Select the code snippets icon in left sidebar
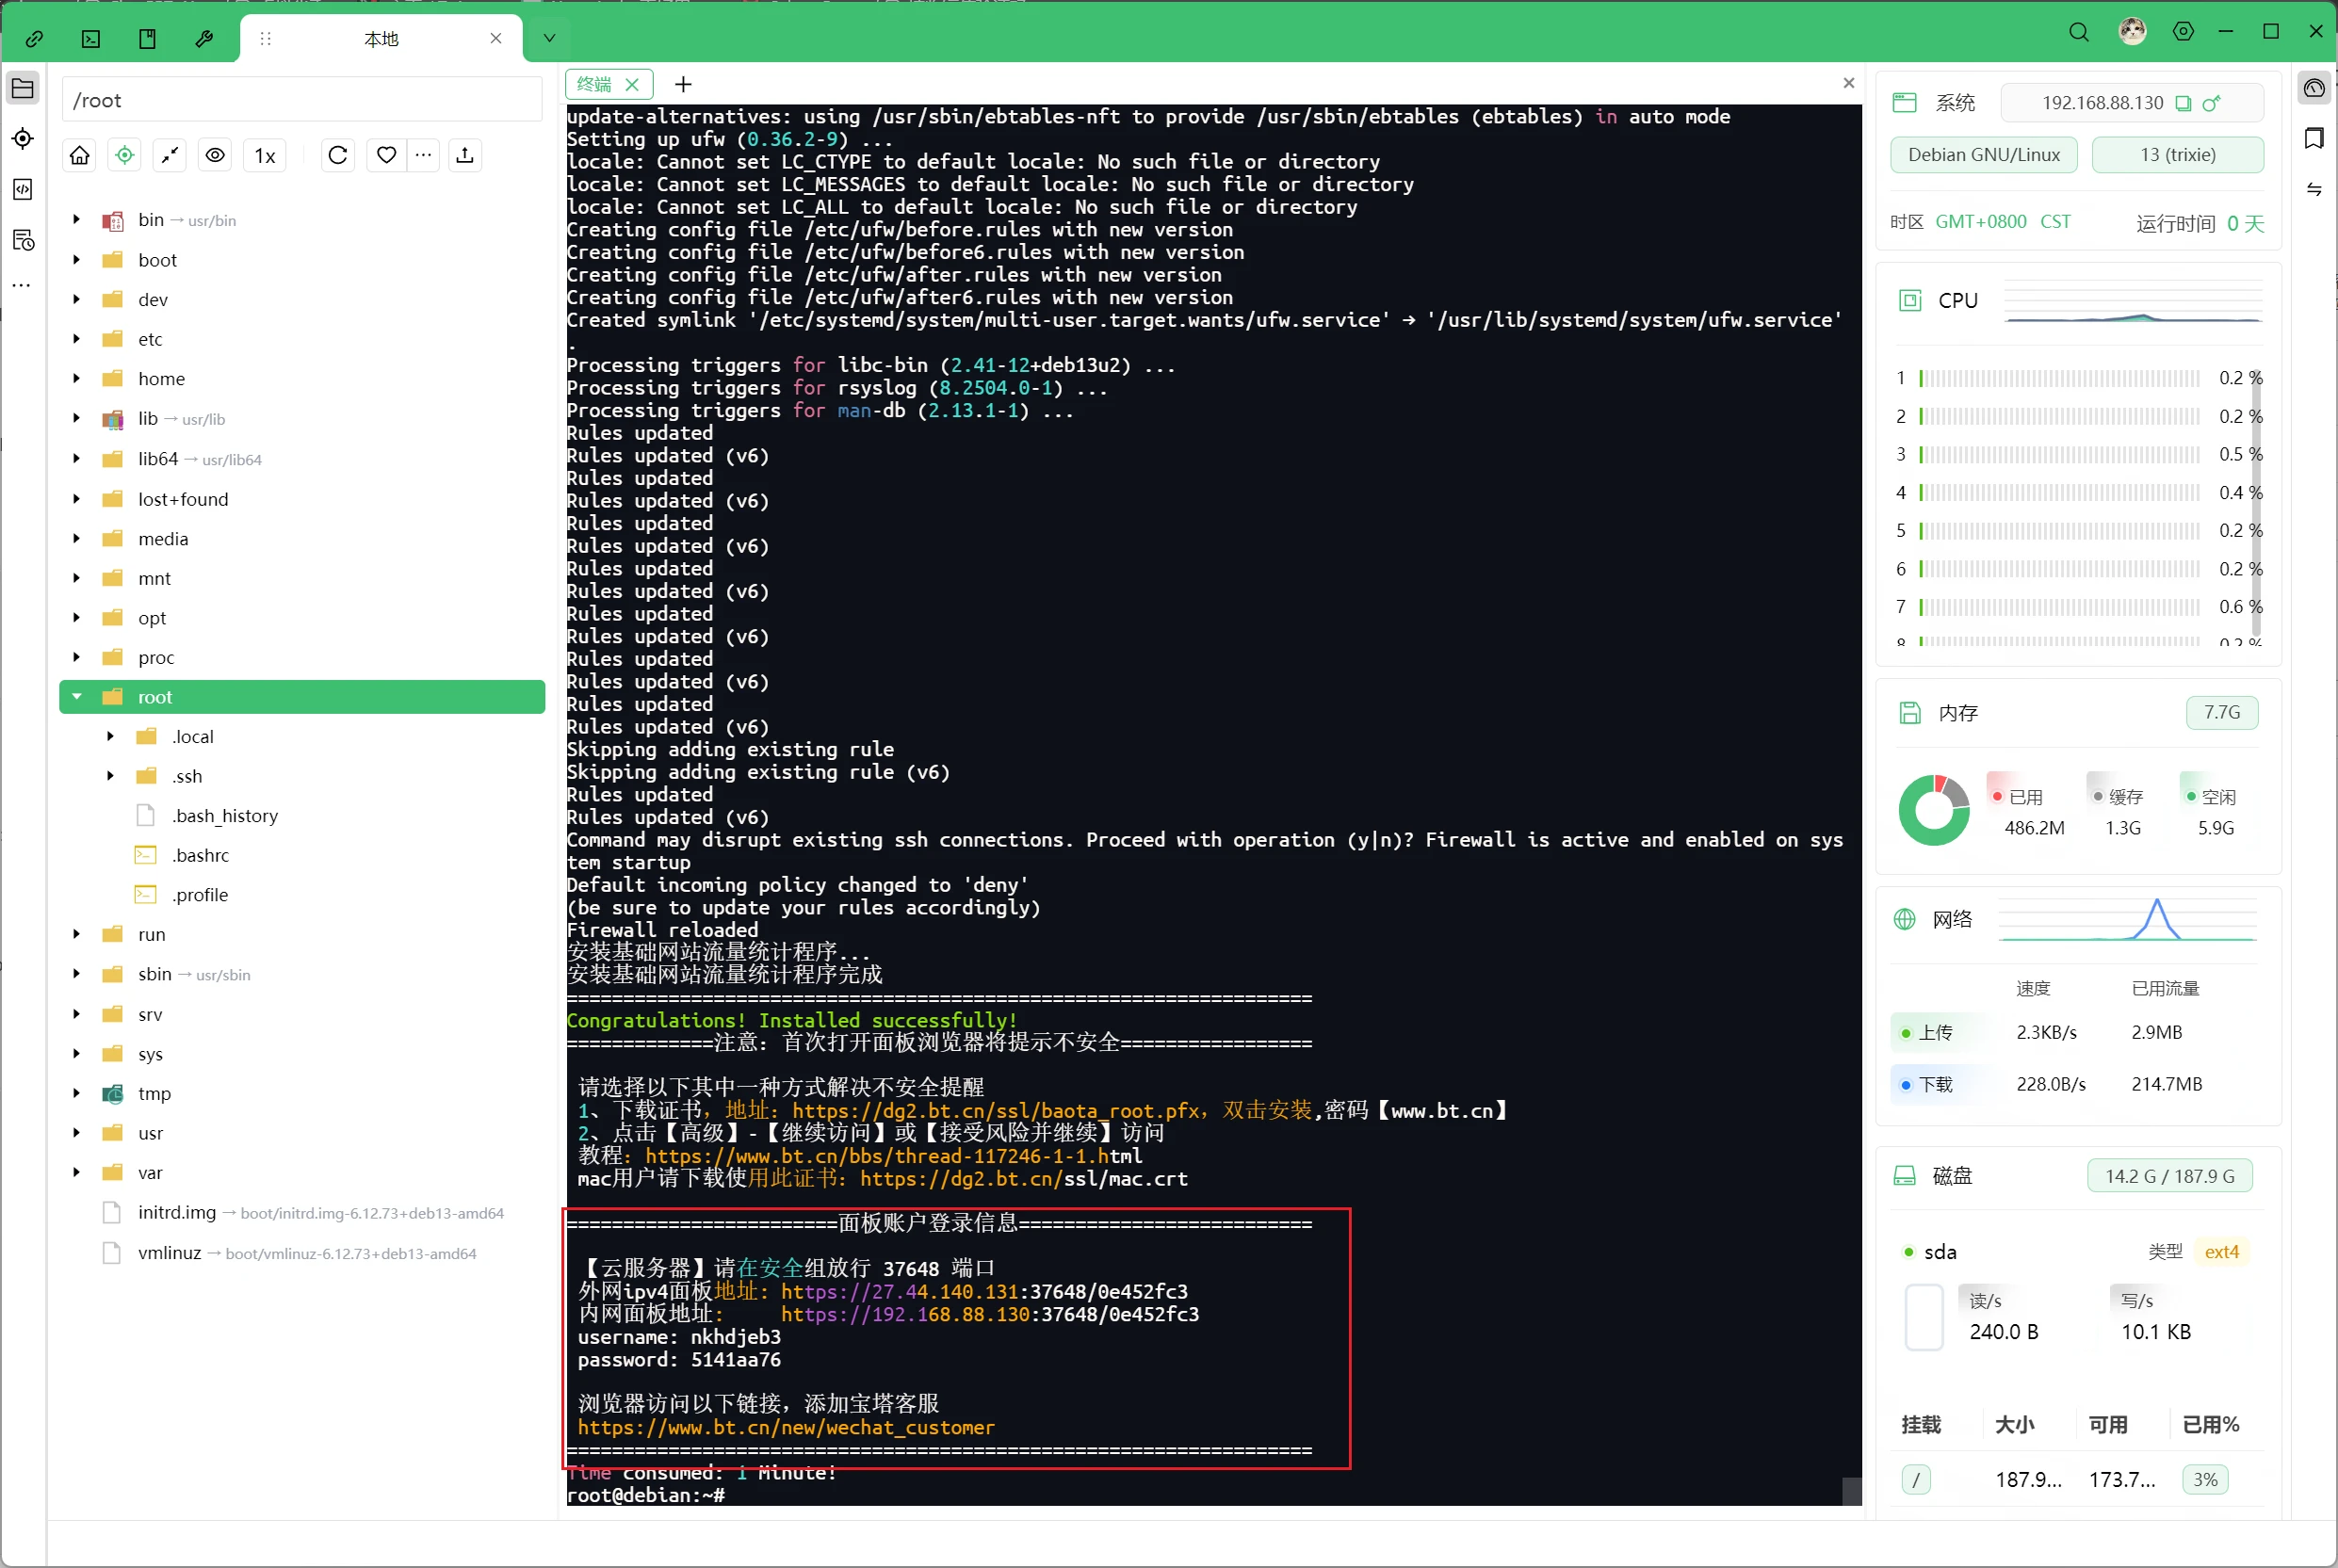Image resolution: width=2338 pixels, height=1568 pixels. [x=22, y=190]
